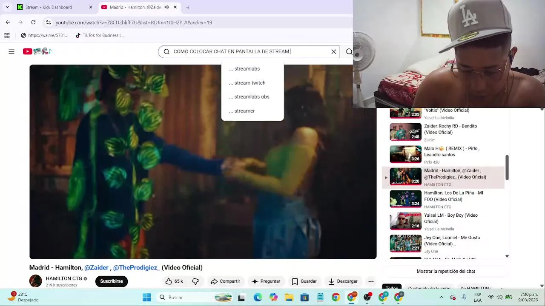Close the Kick Dashboard tab

[x=91, y=7]
